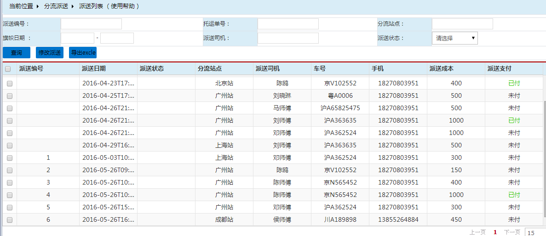Open the 使用帮助 help link

(124, 6)
